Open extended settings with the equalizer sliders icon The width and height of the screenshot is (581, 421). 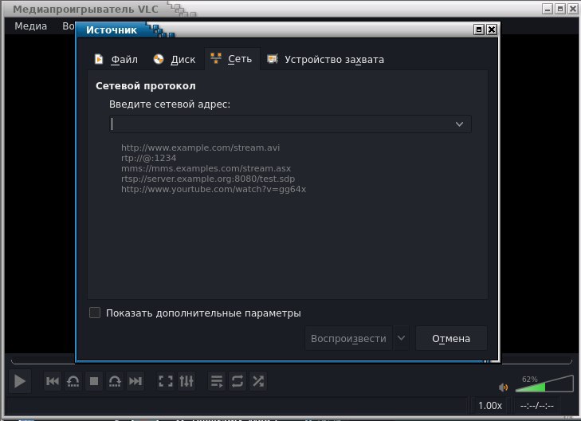pos(186,381)
